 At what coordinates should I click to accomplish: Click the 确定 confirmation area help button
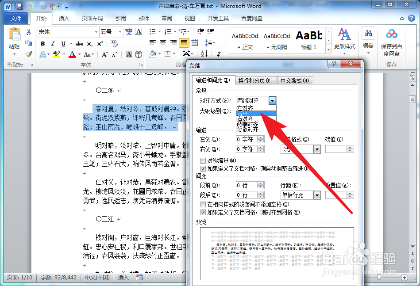pyautogui.click(x=335, y=64)
